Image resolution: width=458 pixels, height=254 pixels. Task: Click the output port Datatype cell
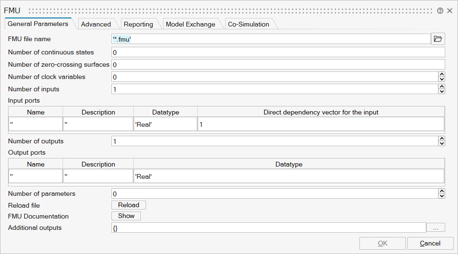(288, 176)
